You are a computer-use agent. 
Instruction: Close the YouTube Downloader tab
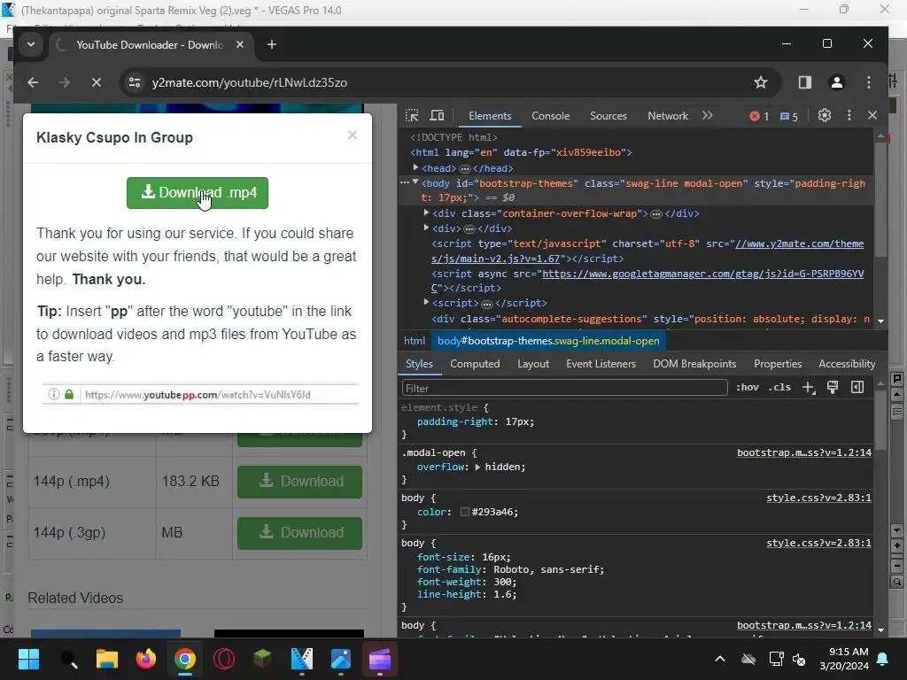[x=240, y=44]
